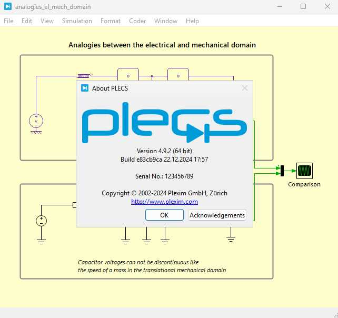The width and height of the screenshot is (338, 318).
Task: Open the File menu
Action: 8,21
